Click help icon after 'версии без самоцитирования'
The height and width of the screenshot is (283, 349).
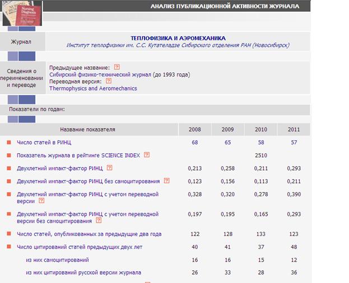click(99, 220)
